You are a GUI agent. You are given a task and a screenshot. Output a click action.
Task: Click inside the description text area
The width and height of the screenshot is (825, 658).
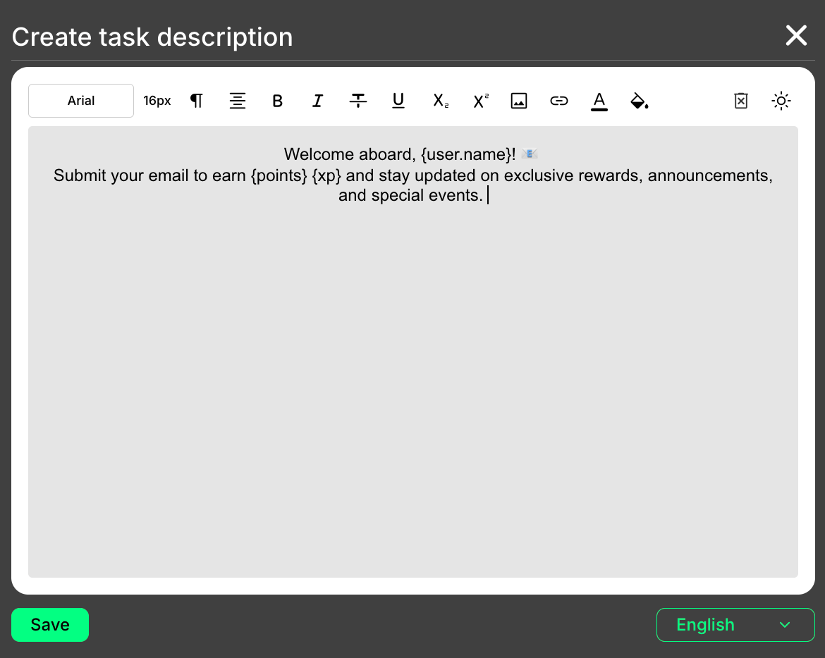click(413, 352)
